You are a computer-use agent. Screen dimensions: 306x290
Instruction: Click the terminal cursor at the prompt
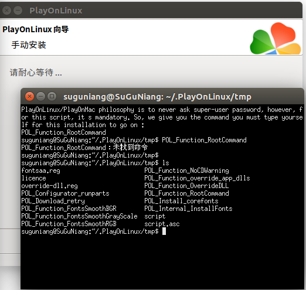[164, 231]
